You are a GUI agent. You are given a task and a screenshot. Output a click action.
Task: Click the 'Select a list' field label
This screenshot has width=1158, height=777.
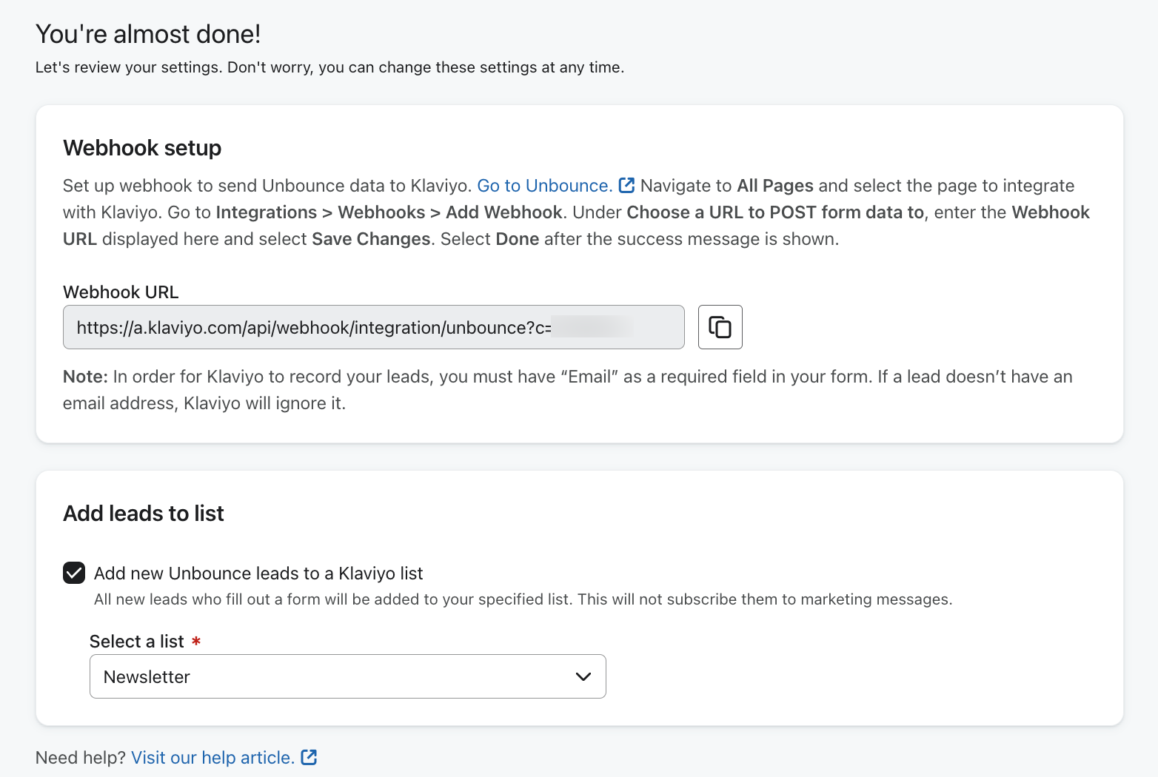137,642
